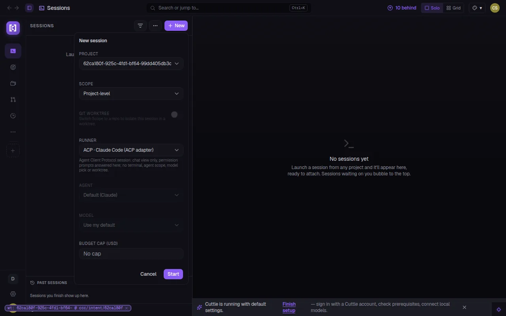This screenshot has width=506, height=316.
Task: Toggle the sidebar panel icon
Action: coord(29,8)
